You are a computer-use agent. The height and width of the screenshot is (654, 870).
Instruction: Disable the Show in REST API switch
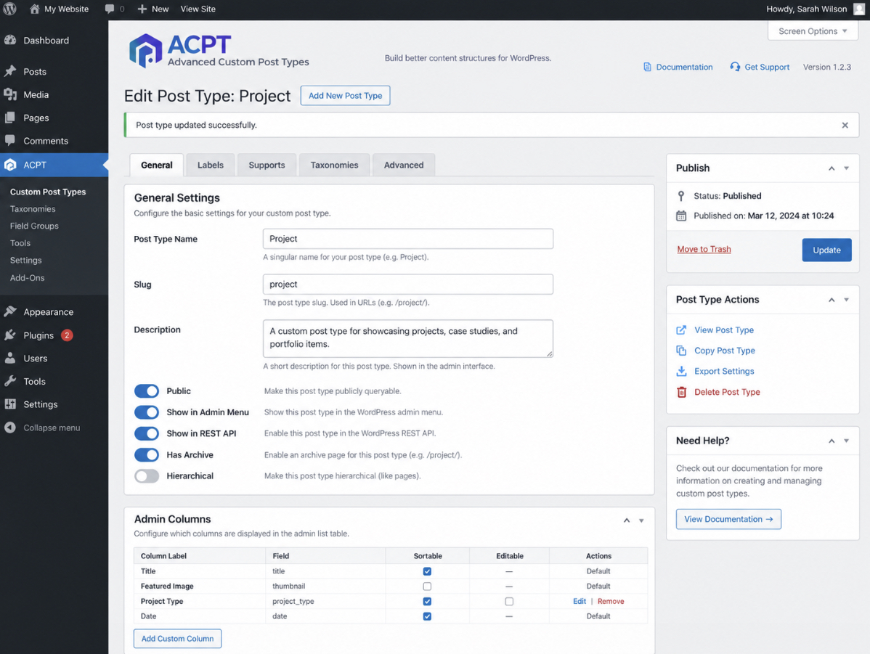click(147, 433)
